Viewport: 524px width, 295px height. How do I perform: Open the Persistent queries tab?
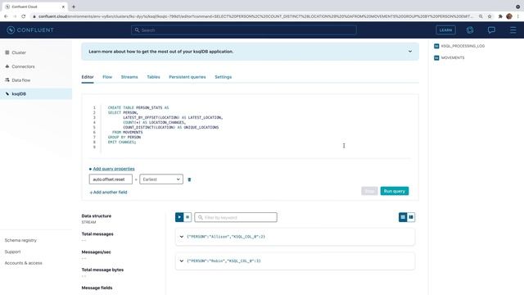coord(187,77)
